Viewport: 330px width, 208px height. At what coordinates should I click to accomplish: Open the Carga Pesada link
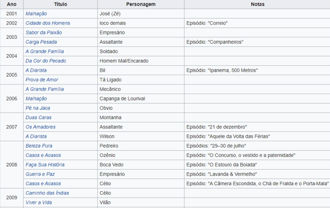(x=41, y=42)
